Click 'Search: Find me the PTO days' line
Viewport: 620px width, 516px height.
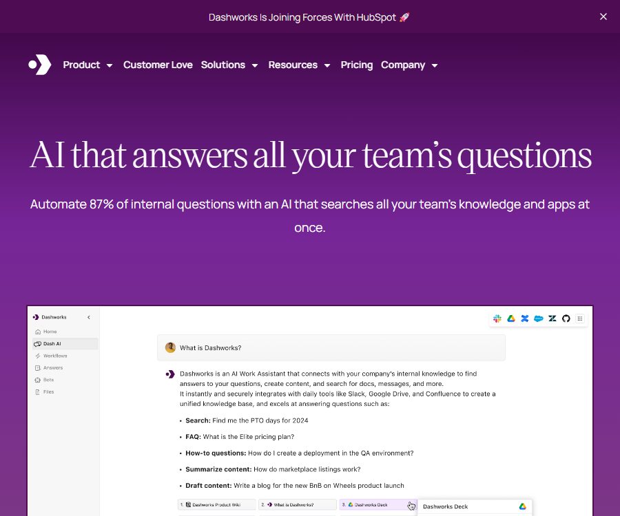tap(247, 420)
